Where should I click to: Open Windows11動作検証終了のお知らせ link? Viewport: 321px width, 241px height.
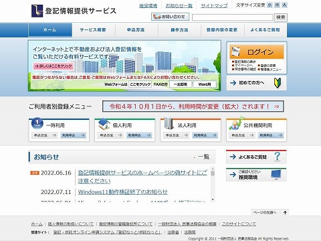pyautogui.click(x=123, y=192)
